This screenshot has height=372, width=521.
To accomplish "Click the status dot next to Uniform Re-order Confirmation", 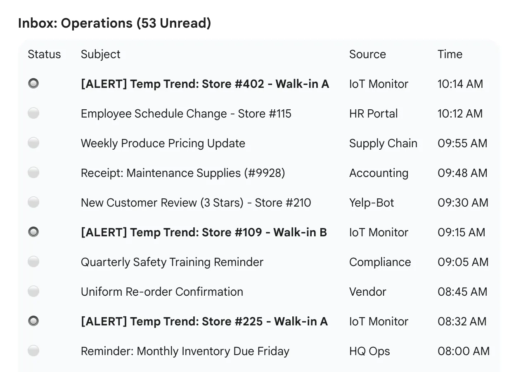I will [33, 292].
